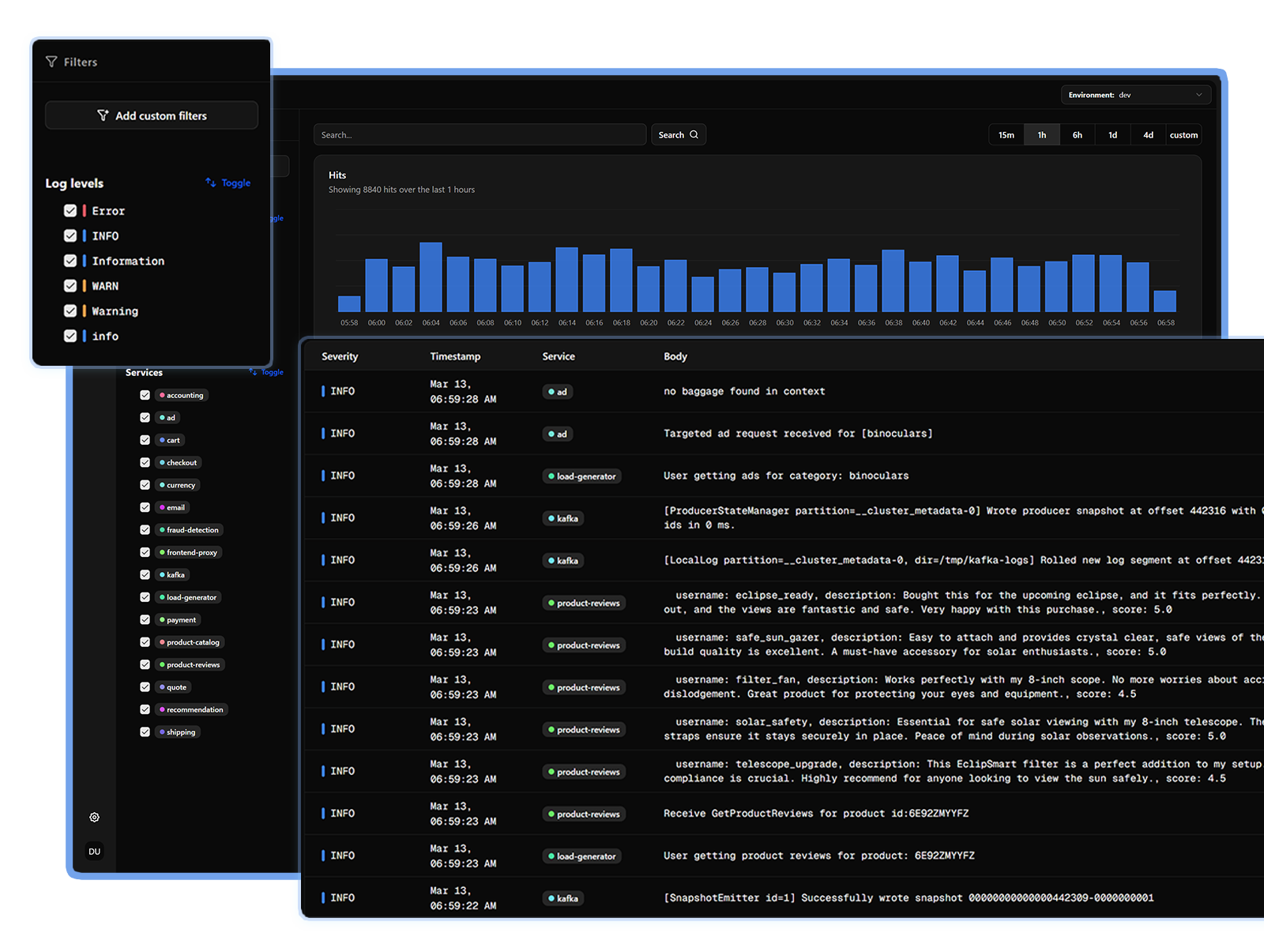The image size is (1264, 948).
Task: Uncheck the Error log level checkbox
Action: pos(70,211)
